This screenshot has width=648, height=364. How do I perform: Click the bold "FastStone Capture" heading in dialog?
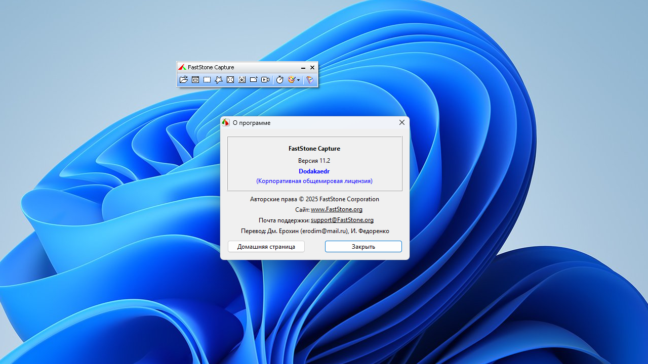click(314, 149)
